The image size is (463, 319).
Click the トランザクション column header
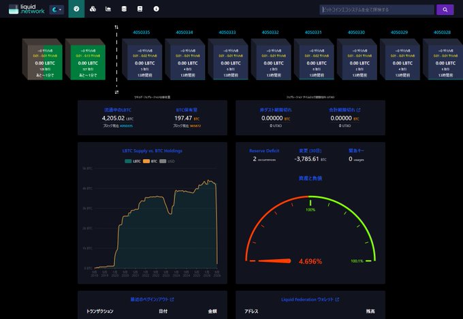click(x=100, y=312)
